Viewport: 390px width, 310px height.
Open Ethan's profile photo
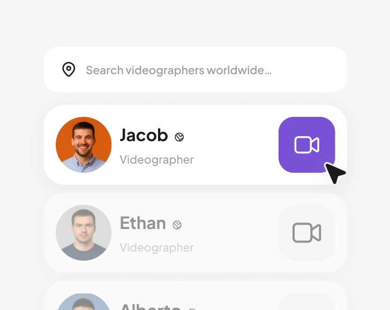pos(84,233)
